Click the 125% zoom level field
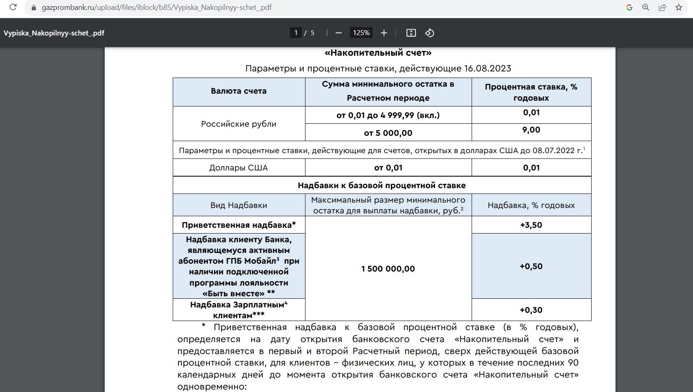The width and height of the screenshot is (693, 392). tap(361, 33)
